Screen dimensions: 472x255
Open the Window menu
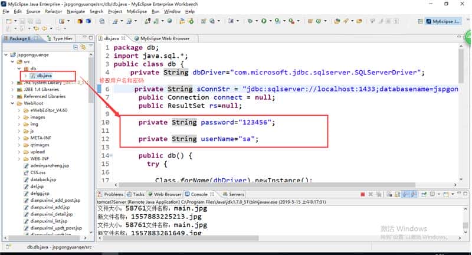pos(172,11)
